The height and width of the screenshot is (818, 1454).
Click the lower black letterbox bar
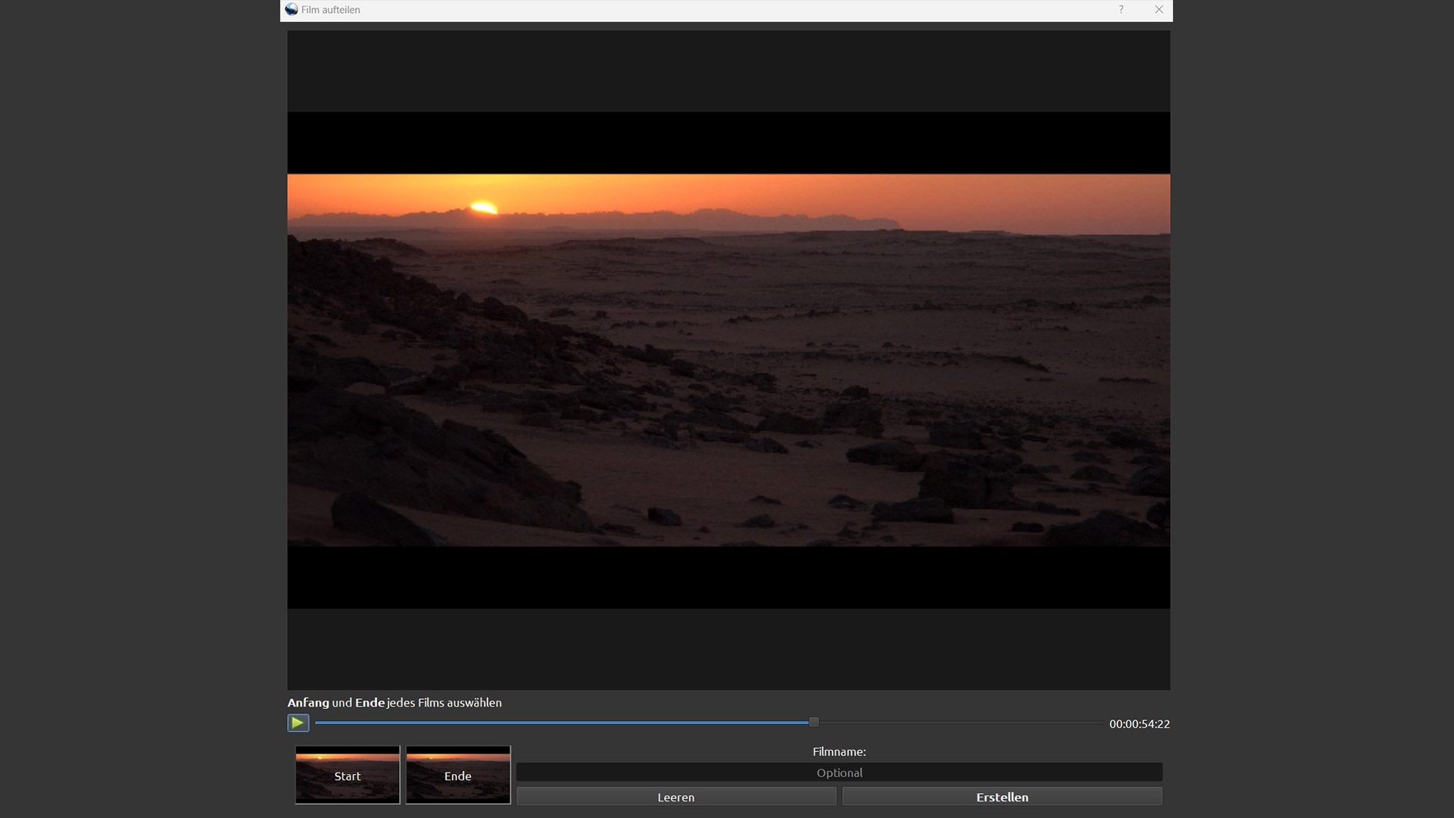pyautogui.click(x=727, y=577)
